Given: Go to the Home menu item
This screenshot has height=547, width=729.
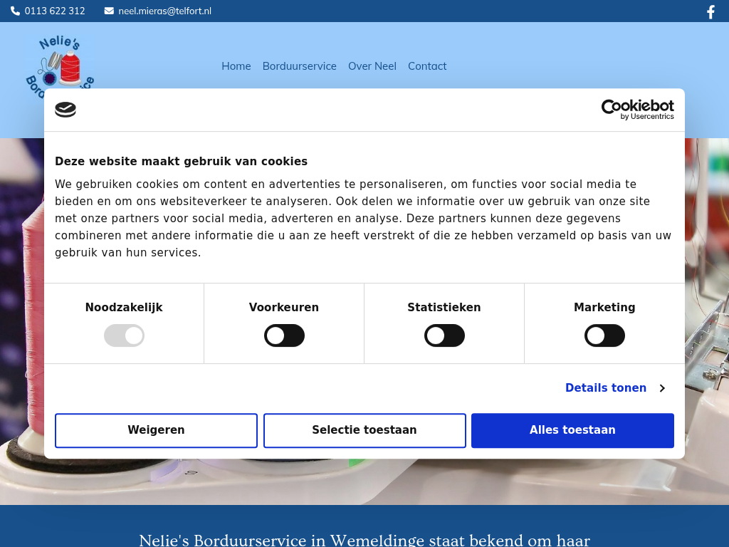Looking at the screenshot, I should [x=236, y=66].
